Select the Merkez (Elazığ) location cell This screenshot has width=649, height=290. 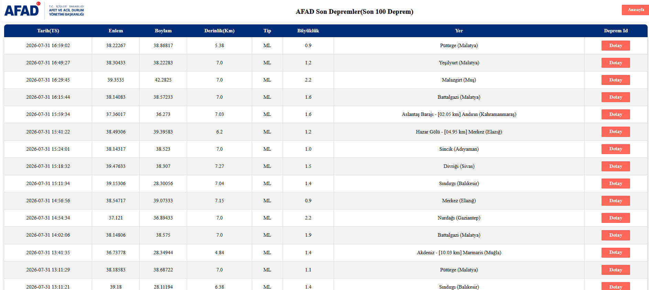[x=459, y=201]
